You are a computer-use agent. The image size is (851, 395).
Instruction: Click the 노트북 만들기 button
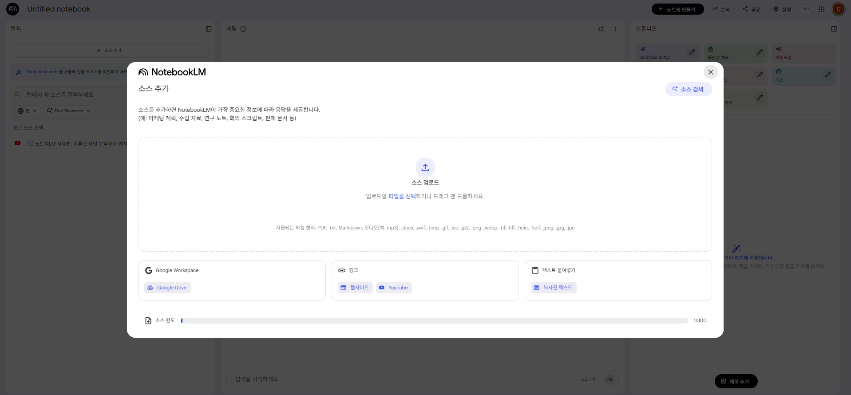point(677,9)
